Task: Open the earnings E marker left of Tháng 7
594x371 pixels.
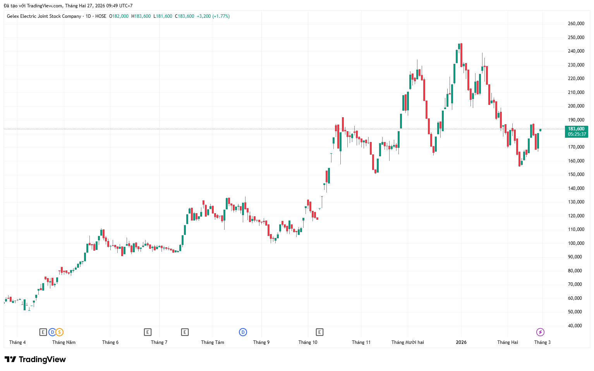Action: 148,332
